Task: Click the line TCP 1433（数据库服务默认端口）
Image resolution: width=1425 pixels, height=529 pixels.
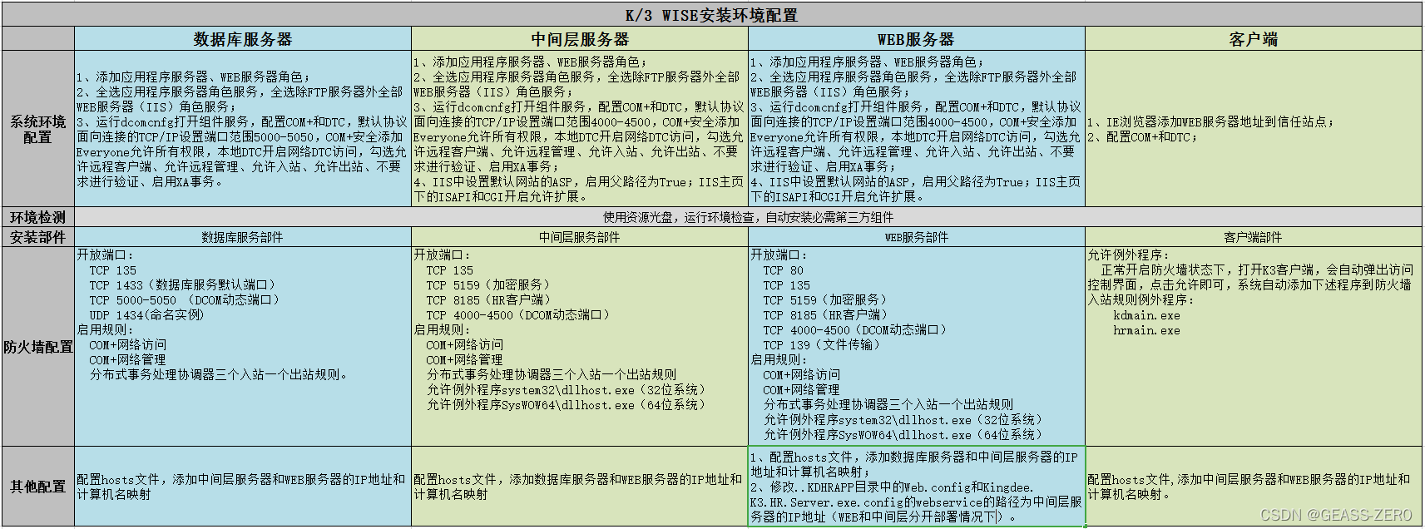Action: click(182, 285)
